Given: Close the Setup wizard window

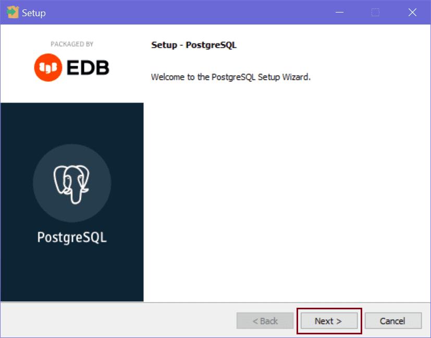Looking at the screenshot, I should (412, 11).
